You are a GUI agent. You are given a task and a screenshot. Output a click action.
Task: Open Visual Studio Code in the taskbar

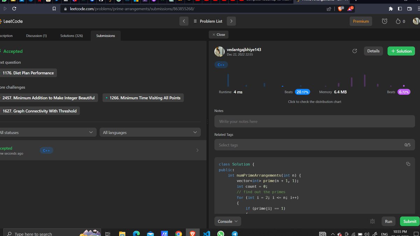[206, 234]
